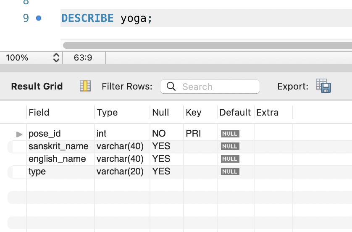352x232 pixels.
Task: Click the NULL badge in the pose_id row
Action: [230, 134]
